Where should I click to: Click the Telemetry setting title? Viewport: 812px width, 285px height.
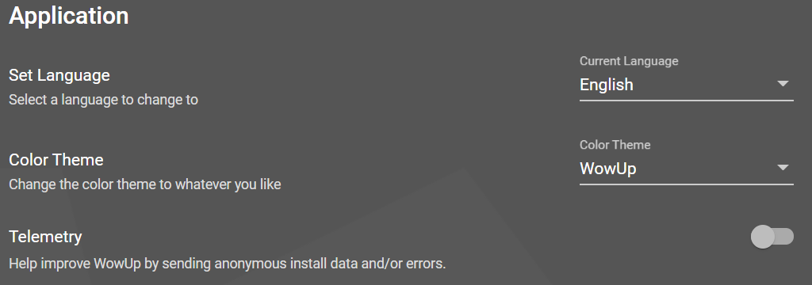45,237
